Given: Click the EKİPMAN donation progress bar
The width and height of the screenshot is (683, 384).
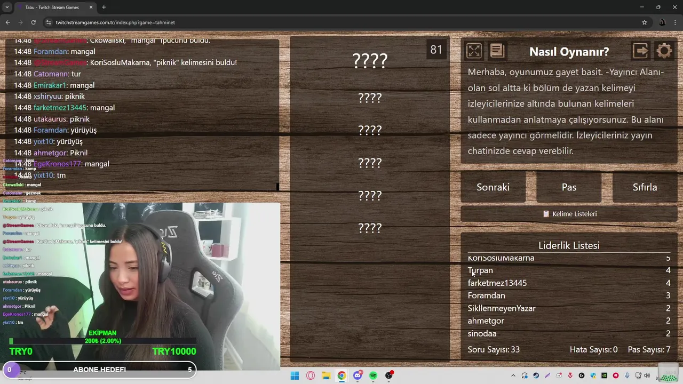Looking at the screenshot, I should (x=102, y=341).
